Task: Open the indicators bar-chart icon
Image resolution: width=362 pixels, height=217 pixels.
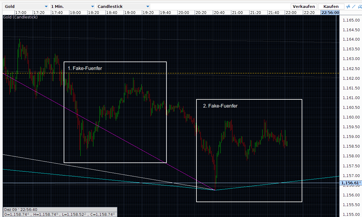Action: tap(349, 6)
